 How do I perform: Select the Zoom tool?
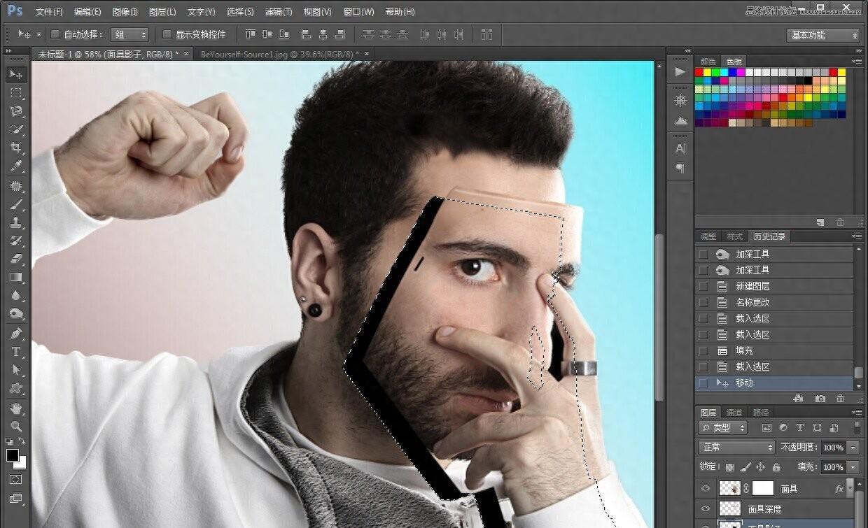pyautogui.click(x=16, y=426)
